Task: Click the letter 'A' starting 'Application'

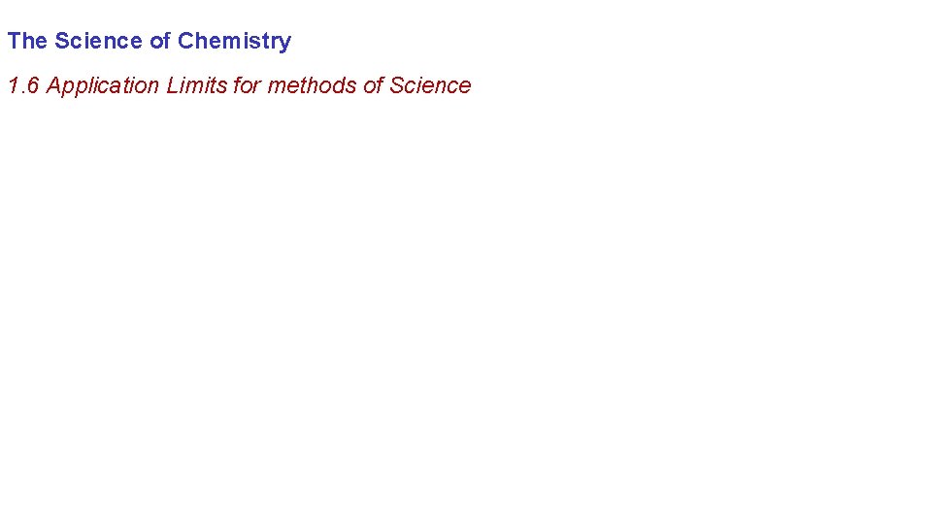Action: tap(54, 85)
